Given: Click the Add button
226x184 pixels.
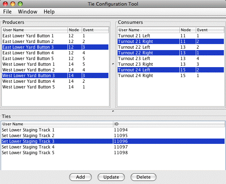Looking at the screenshot, I should [80, 177].
